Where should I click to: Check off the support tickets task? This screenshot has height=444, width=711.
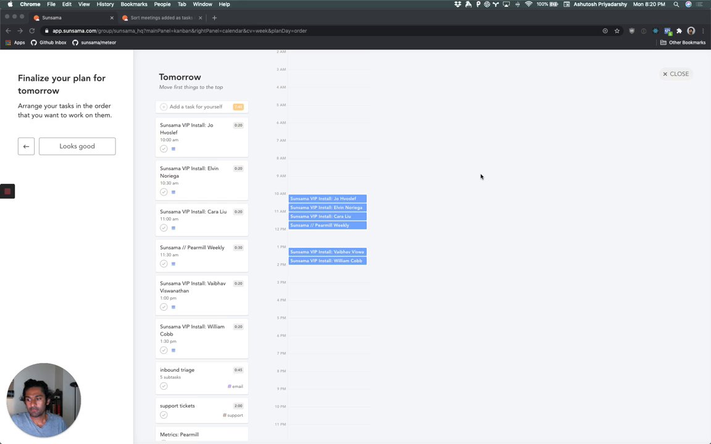pos(164,415)
